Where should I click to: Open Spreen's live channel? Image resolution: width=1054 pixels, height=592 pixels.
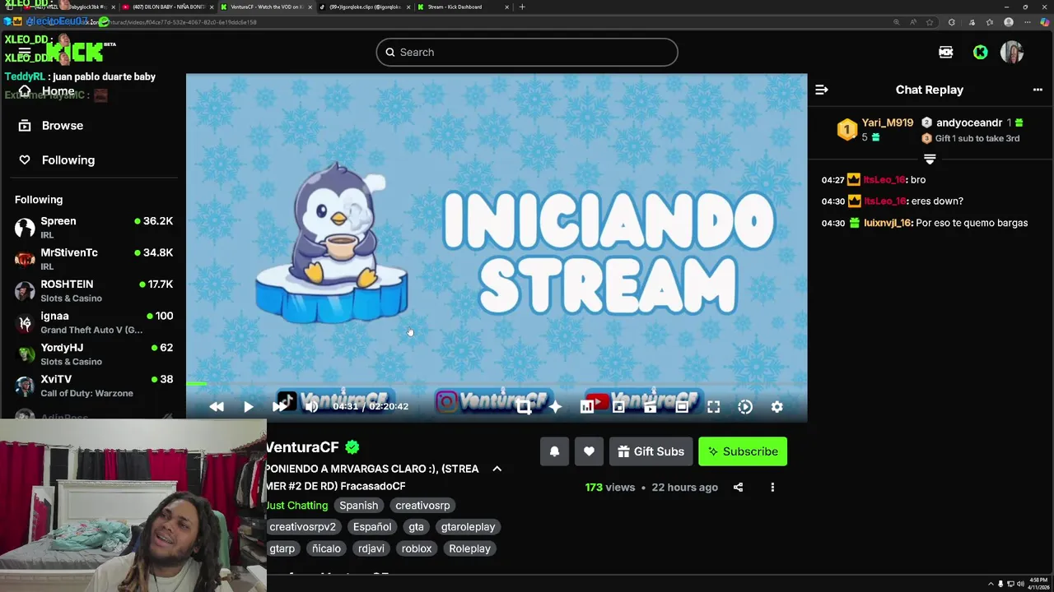93,227
